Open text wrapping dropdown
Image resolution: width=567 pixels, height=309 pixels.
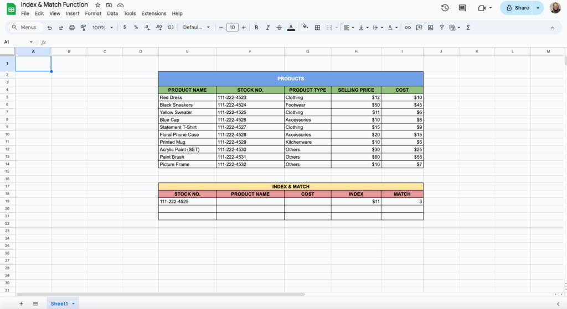378,28
